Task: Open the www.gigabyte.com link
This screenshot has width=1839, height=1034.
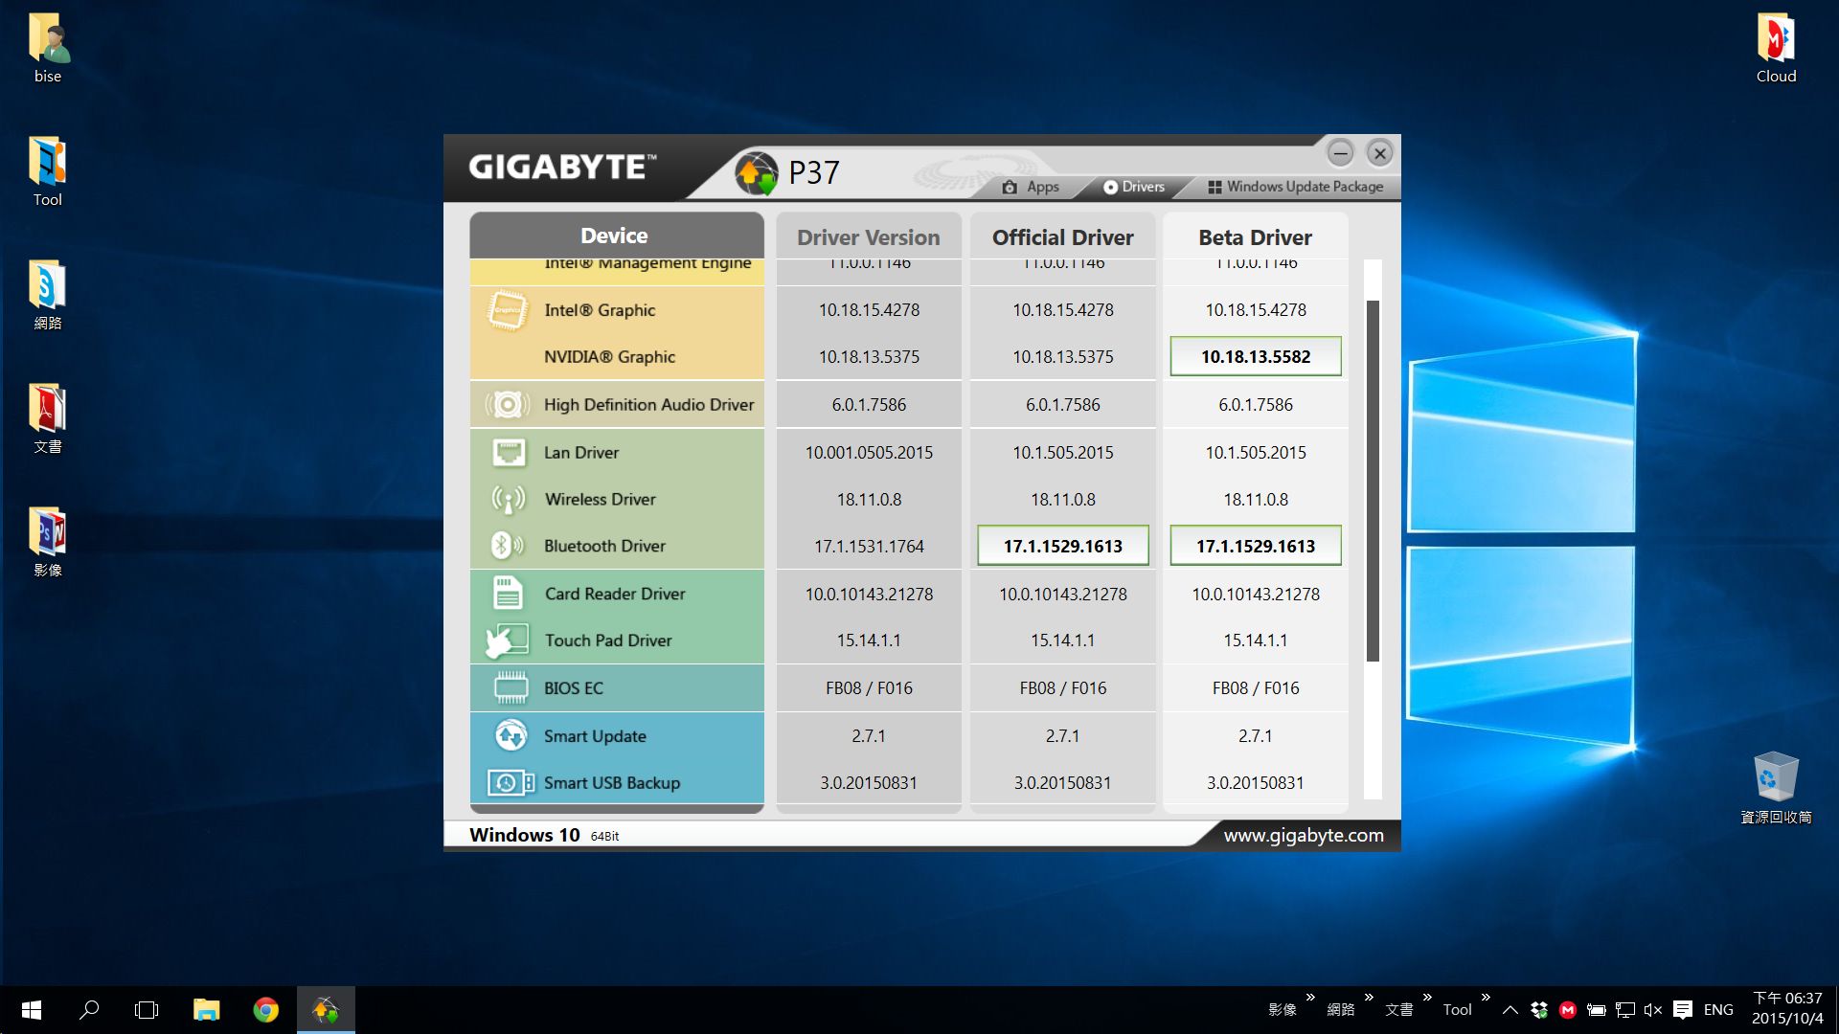Action: click(1303, 835)
